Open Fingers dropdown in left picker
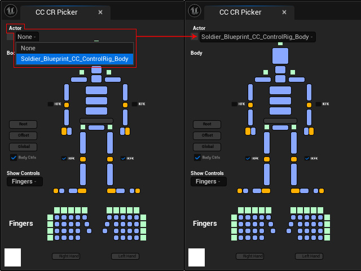Screen dimensions: 361x271 click(x=25, y=182)
